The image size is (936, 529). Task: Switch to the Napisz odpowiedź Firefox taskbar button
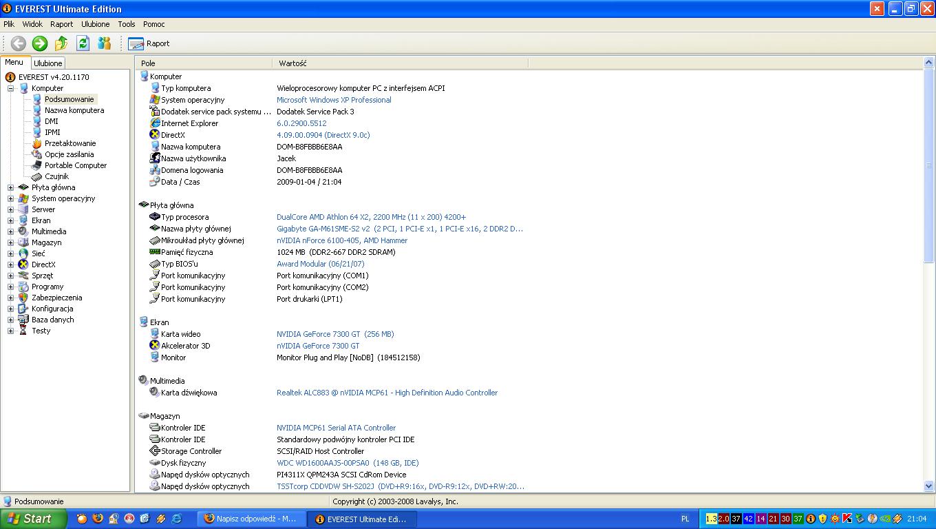point(252,519)
